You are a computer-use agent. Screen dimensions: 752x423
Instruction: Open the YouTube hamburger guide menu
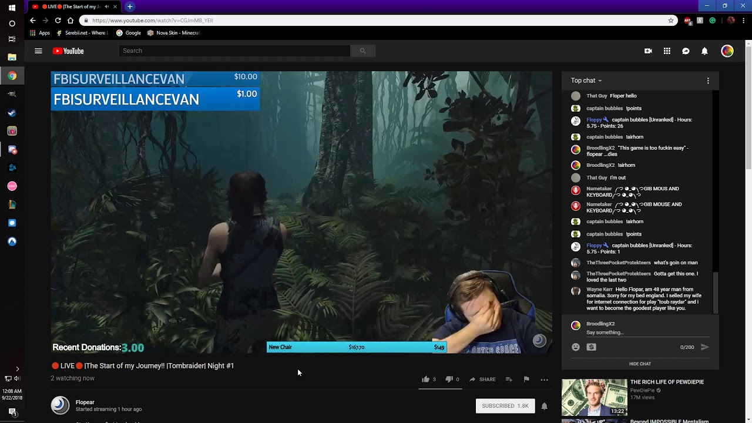click(38, 51)
